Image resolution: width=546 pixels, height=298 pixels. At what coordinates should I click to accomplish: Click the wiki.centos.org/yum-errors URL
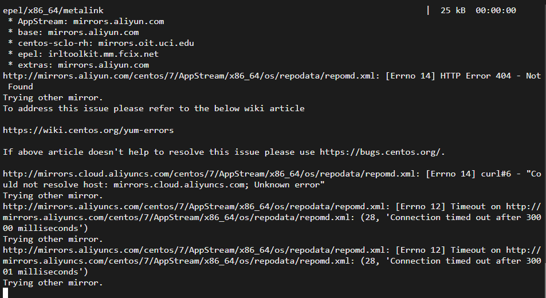88,130
